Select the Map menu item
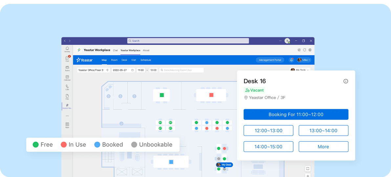This screenshot has height=177, width=391. point(104,60)
